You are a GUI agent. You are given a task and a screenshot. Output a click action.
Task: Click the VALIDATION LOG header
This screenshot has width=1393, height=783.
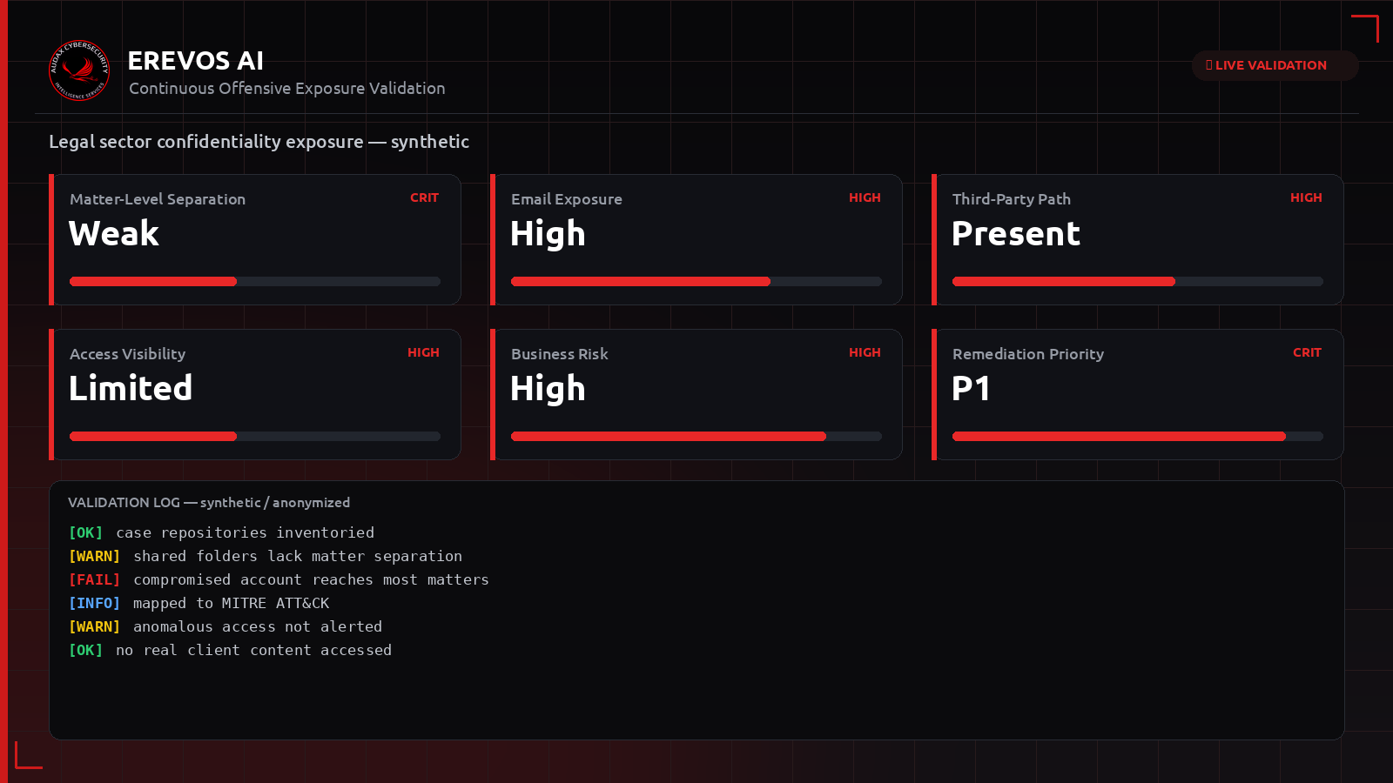coord(209,503)
